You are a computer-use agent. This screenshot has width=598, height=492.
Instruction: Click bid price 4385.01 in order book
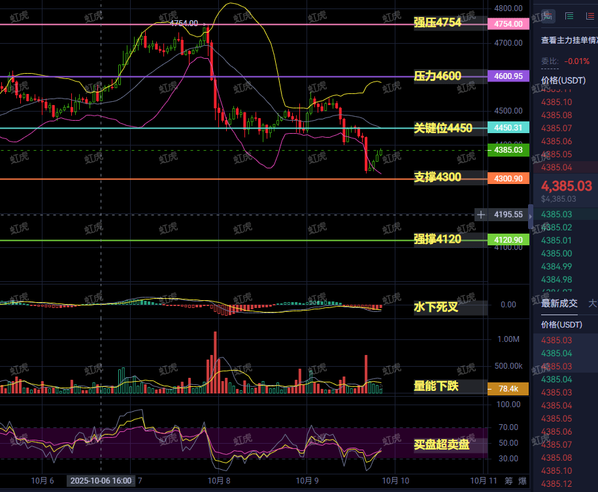(556, 240)
